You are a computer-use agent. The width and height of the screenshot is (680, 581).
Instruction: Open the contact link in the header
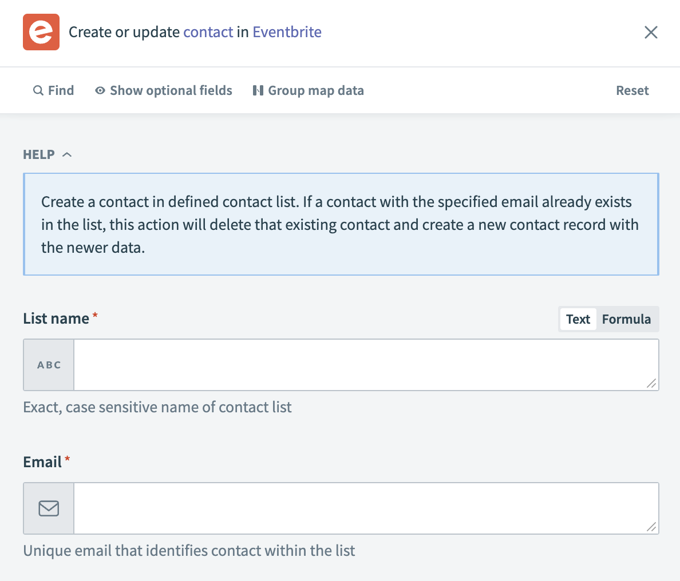[208, 32]
